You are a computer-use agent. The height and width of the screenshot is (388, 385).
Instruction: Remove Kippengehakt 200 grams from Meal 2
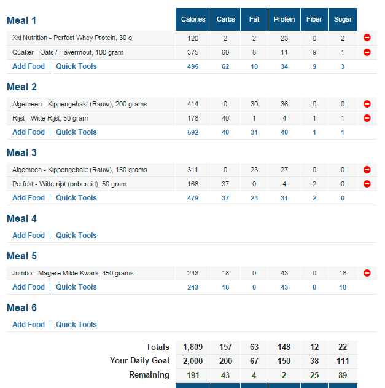tap(367, 104)
